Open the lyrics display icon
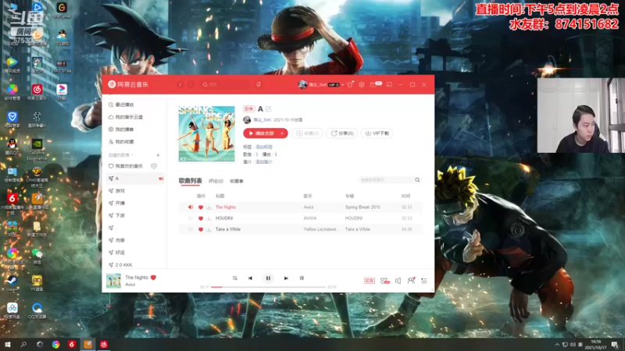This screenshot has height=351, width=625. [302, 278]
